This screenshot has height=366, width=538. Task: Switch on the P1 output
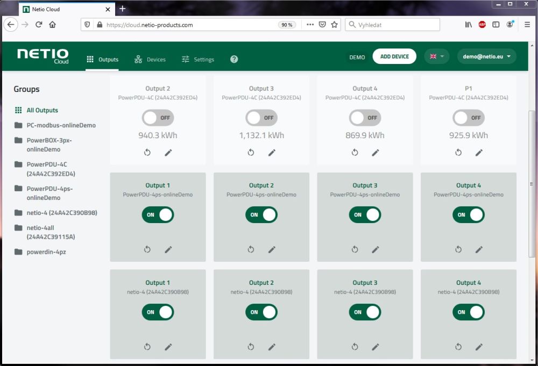469,118
